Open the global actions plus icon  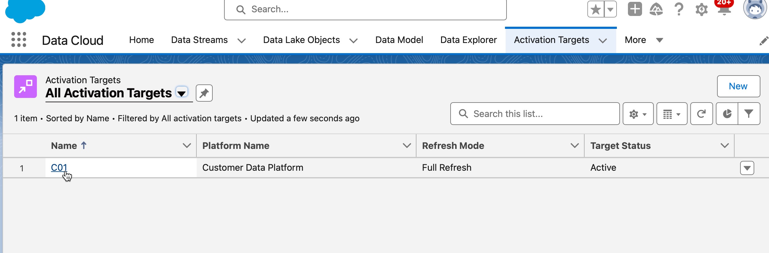[x=635, y=9]
